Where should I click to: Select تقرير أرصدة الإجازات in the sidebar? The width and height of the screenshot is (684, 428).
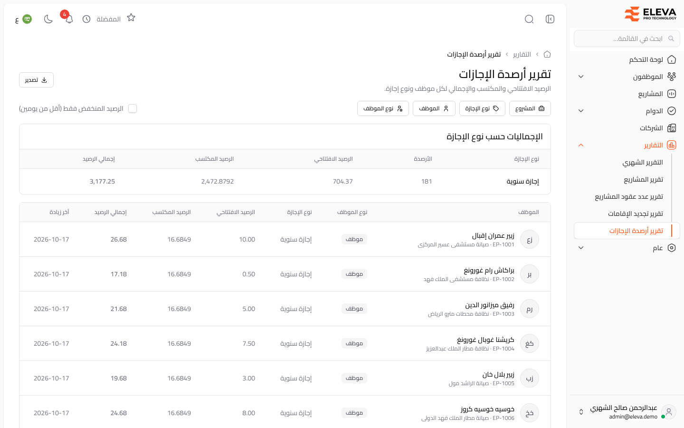coord(627,231)
